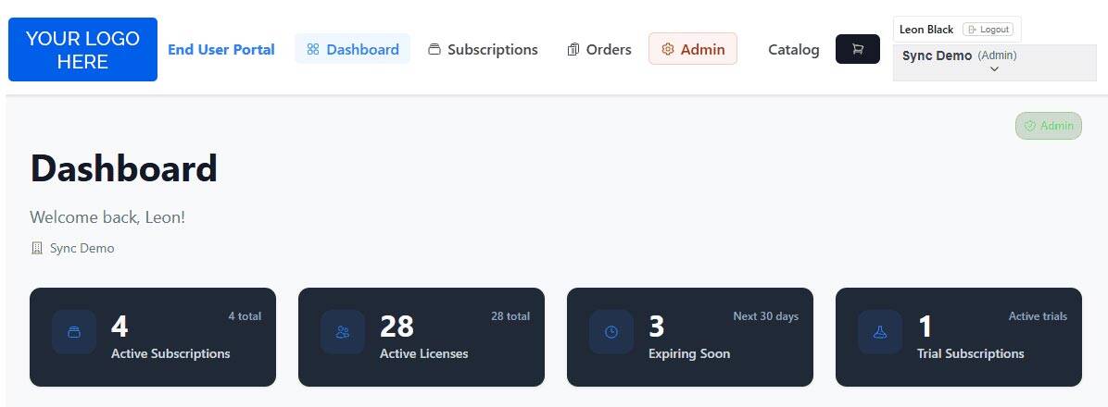Expand the Sync Demo organization dropdown
Image resolution: width=1108 pixels, height=407 pixels.
click(994, 62)
